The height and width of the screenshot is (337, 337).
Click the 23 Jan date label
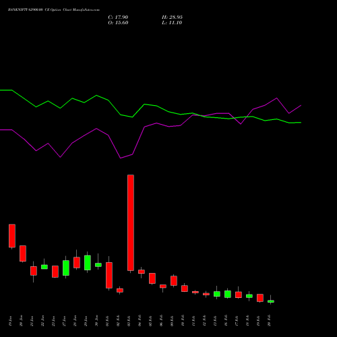pyautogui.click(x=53, y=321)
